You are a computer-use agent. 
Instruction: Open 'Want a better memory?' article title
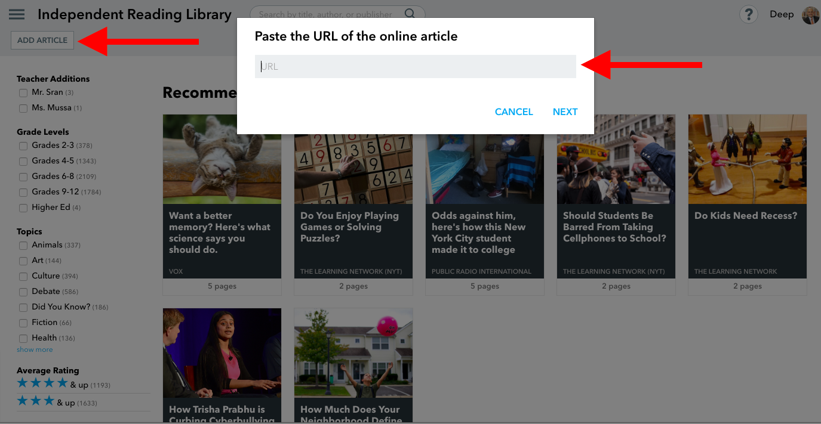pos(220,233)
